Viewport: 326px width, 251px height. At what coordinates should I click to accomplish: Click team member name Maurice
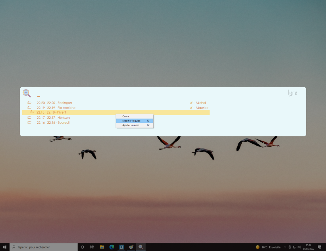(202, 108)
